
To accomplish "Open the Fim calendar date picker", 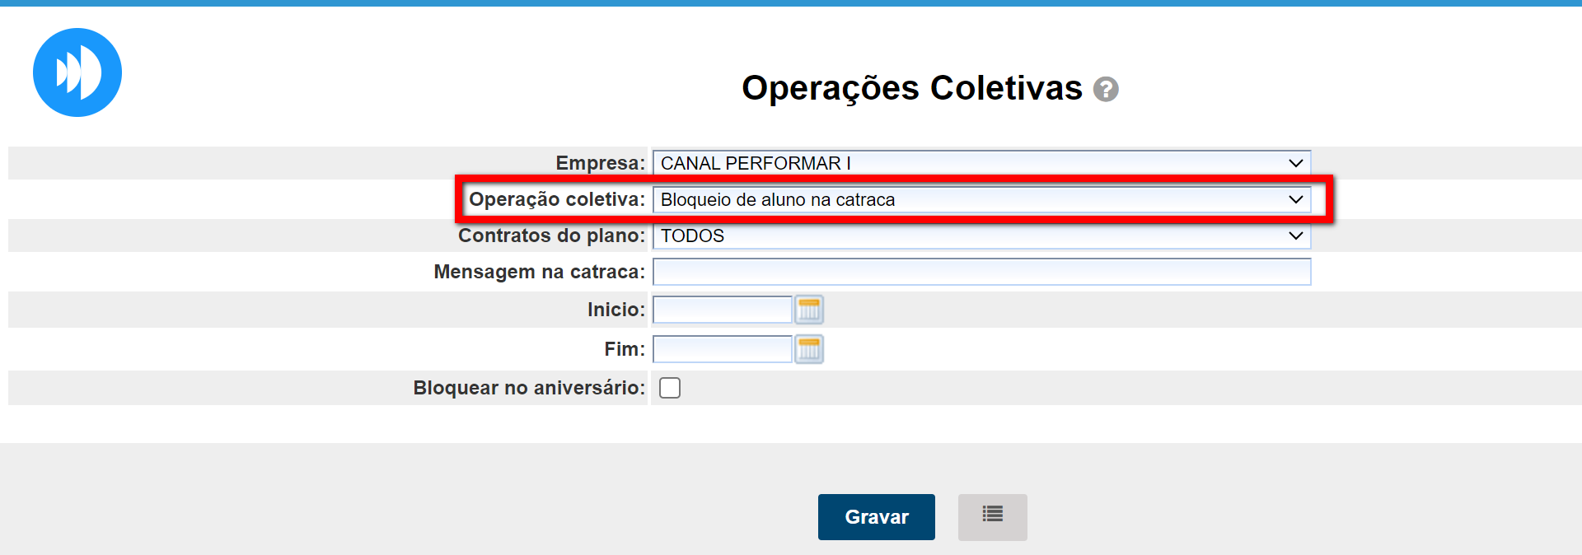I will tap(809, 349).
